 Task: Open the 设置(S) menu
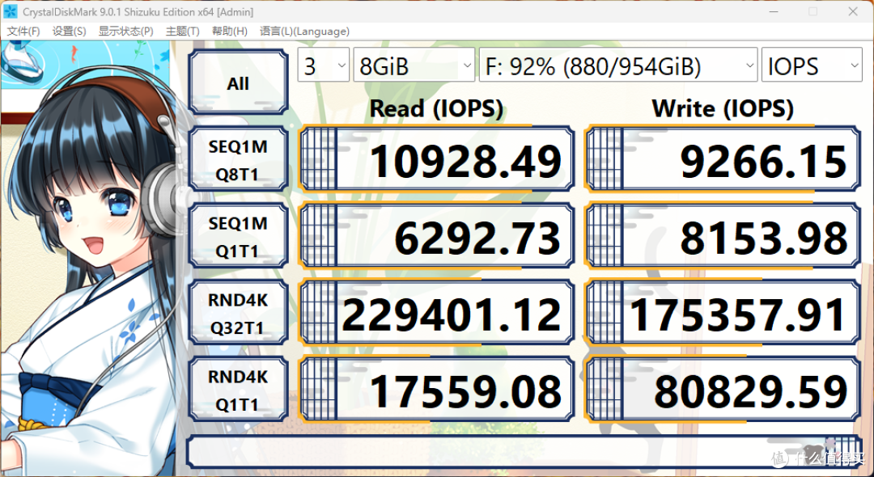point(69,32)
